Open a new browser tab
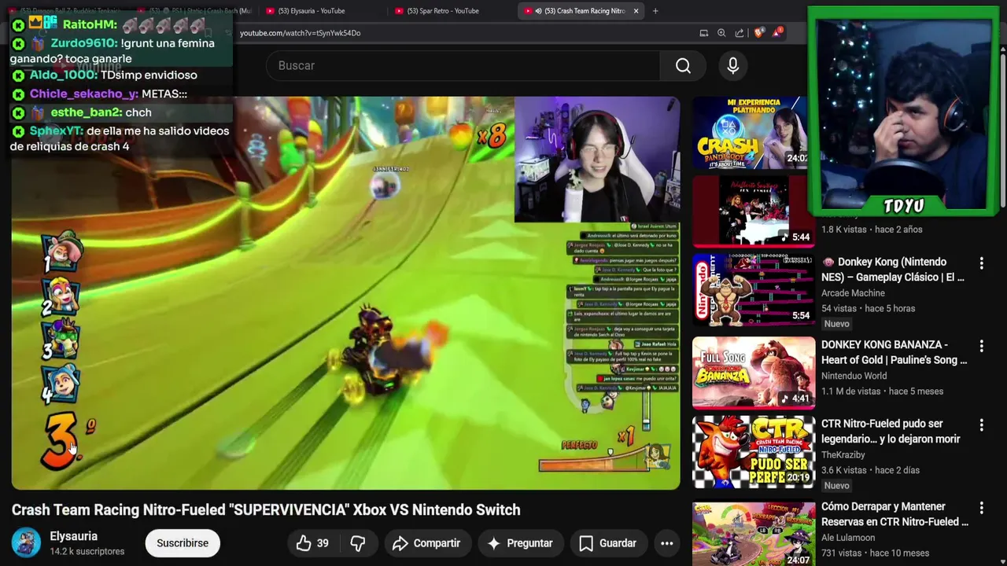Screen dimensions: 1007x566 (655, 11)
